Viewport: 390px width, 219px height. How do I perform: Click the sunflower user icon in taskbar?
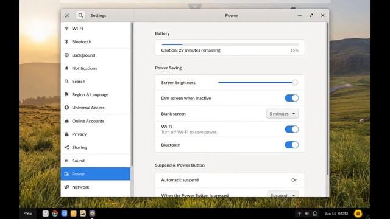(x=358, y=214)
